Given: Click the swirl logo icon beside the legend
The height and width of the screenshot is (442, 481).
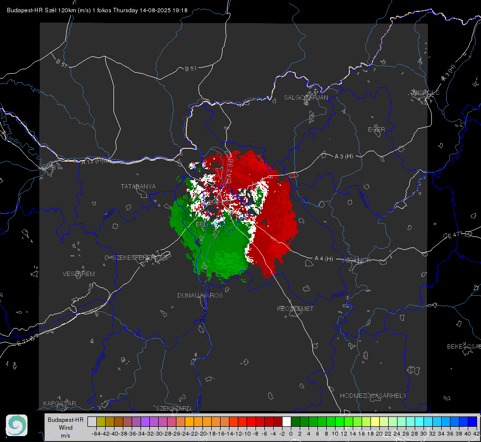Looking at the screenshot, I should [x=17, y=425].
